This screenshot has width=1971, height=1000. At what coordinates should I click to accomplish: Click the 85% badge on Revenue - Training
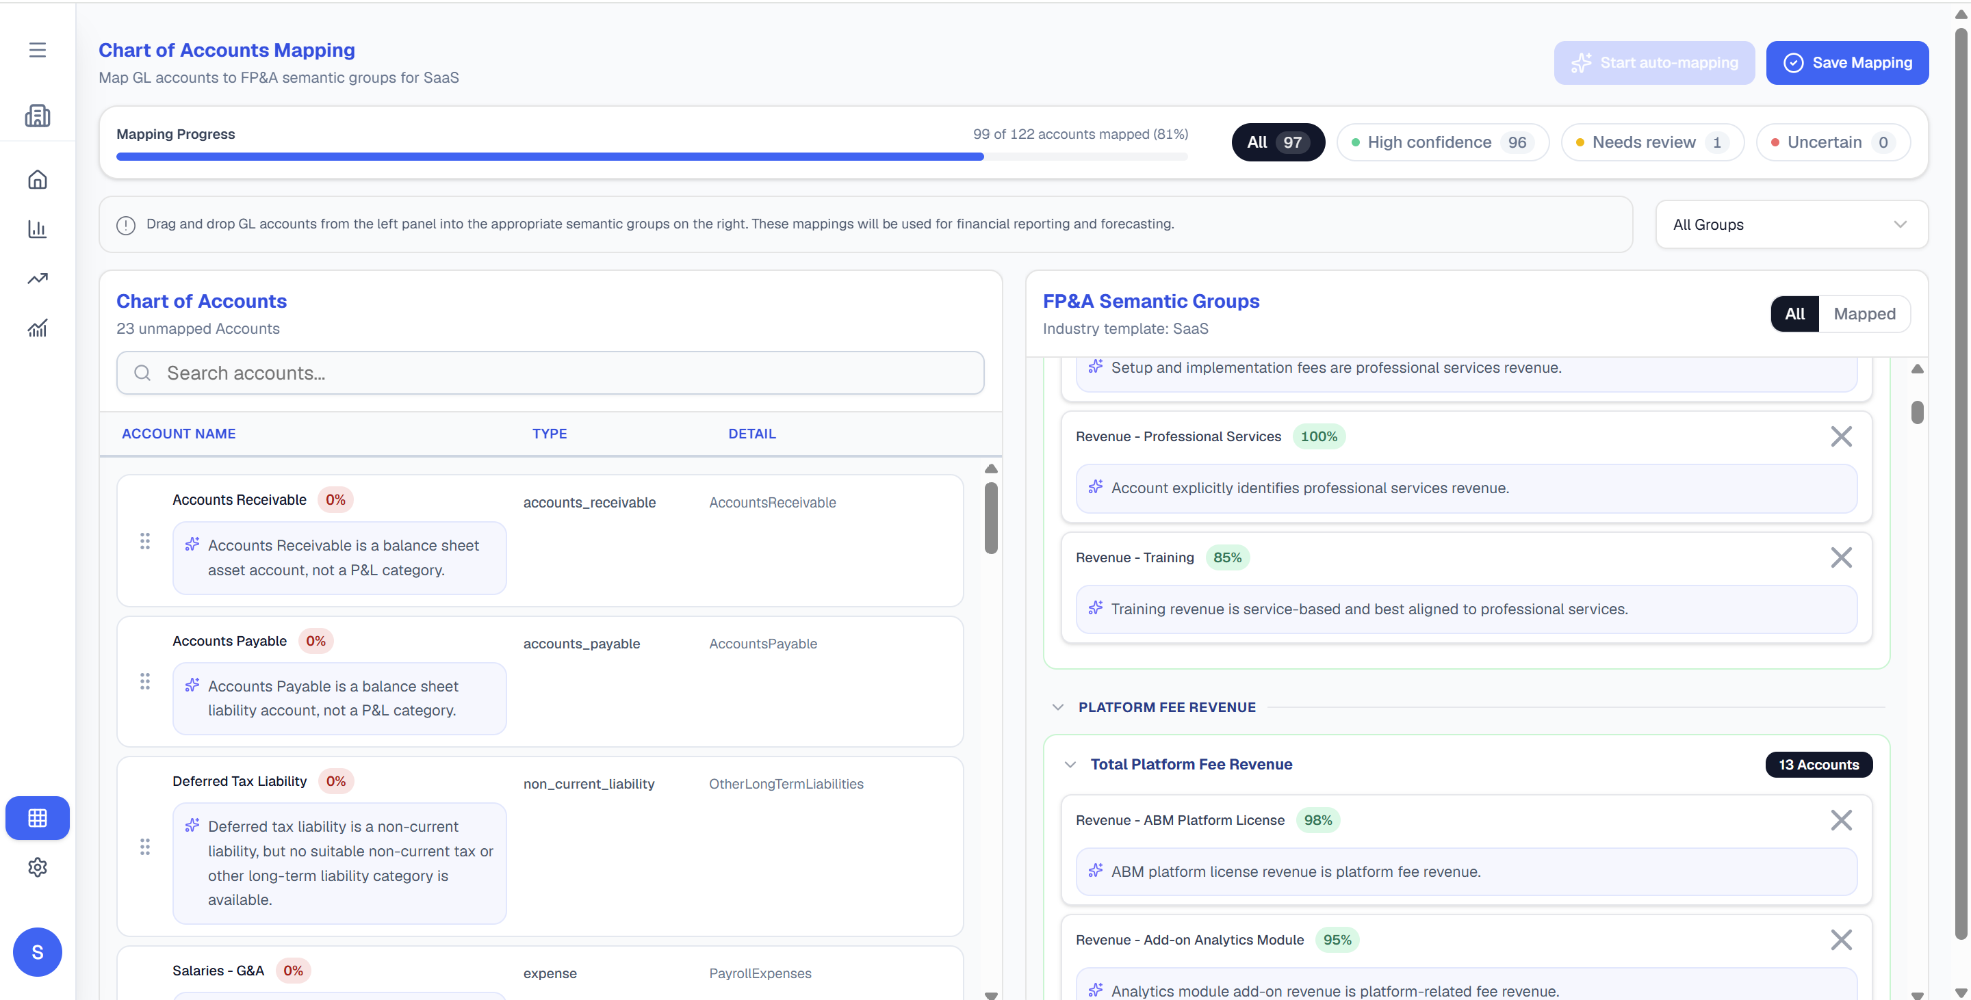[1227, 557]
